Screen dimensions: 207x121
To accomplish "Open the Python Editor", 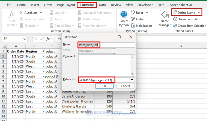I will [132, 19].
